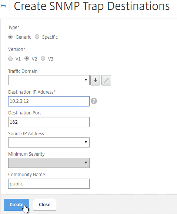Screen dimensions: 177x214
Task: Click the Create SNMP Trap Destinations heading
Action: pyautogui.click(x=92, y=6)
